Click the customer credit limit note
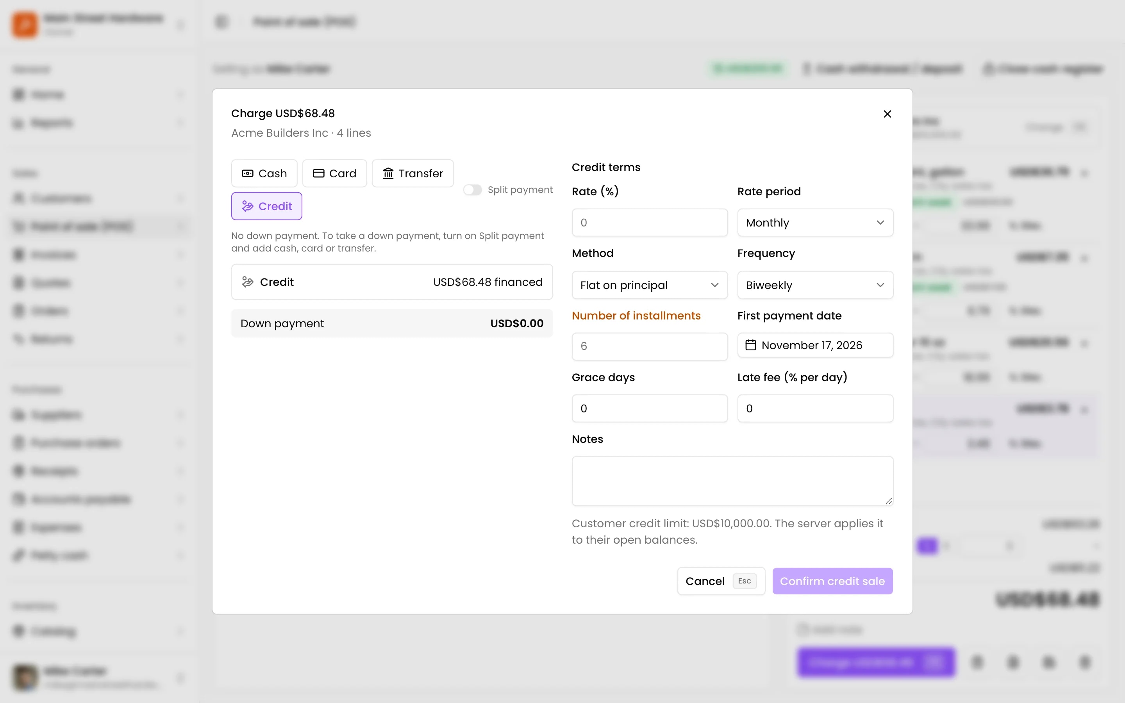 [x=727, y=532]
